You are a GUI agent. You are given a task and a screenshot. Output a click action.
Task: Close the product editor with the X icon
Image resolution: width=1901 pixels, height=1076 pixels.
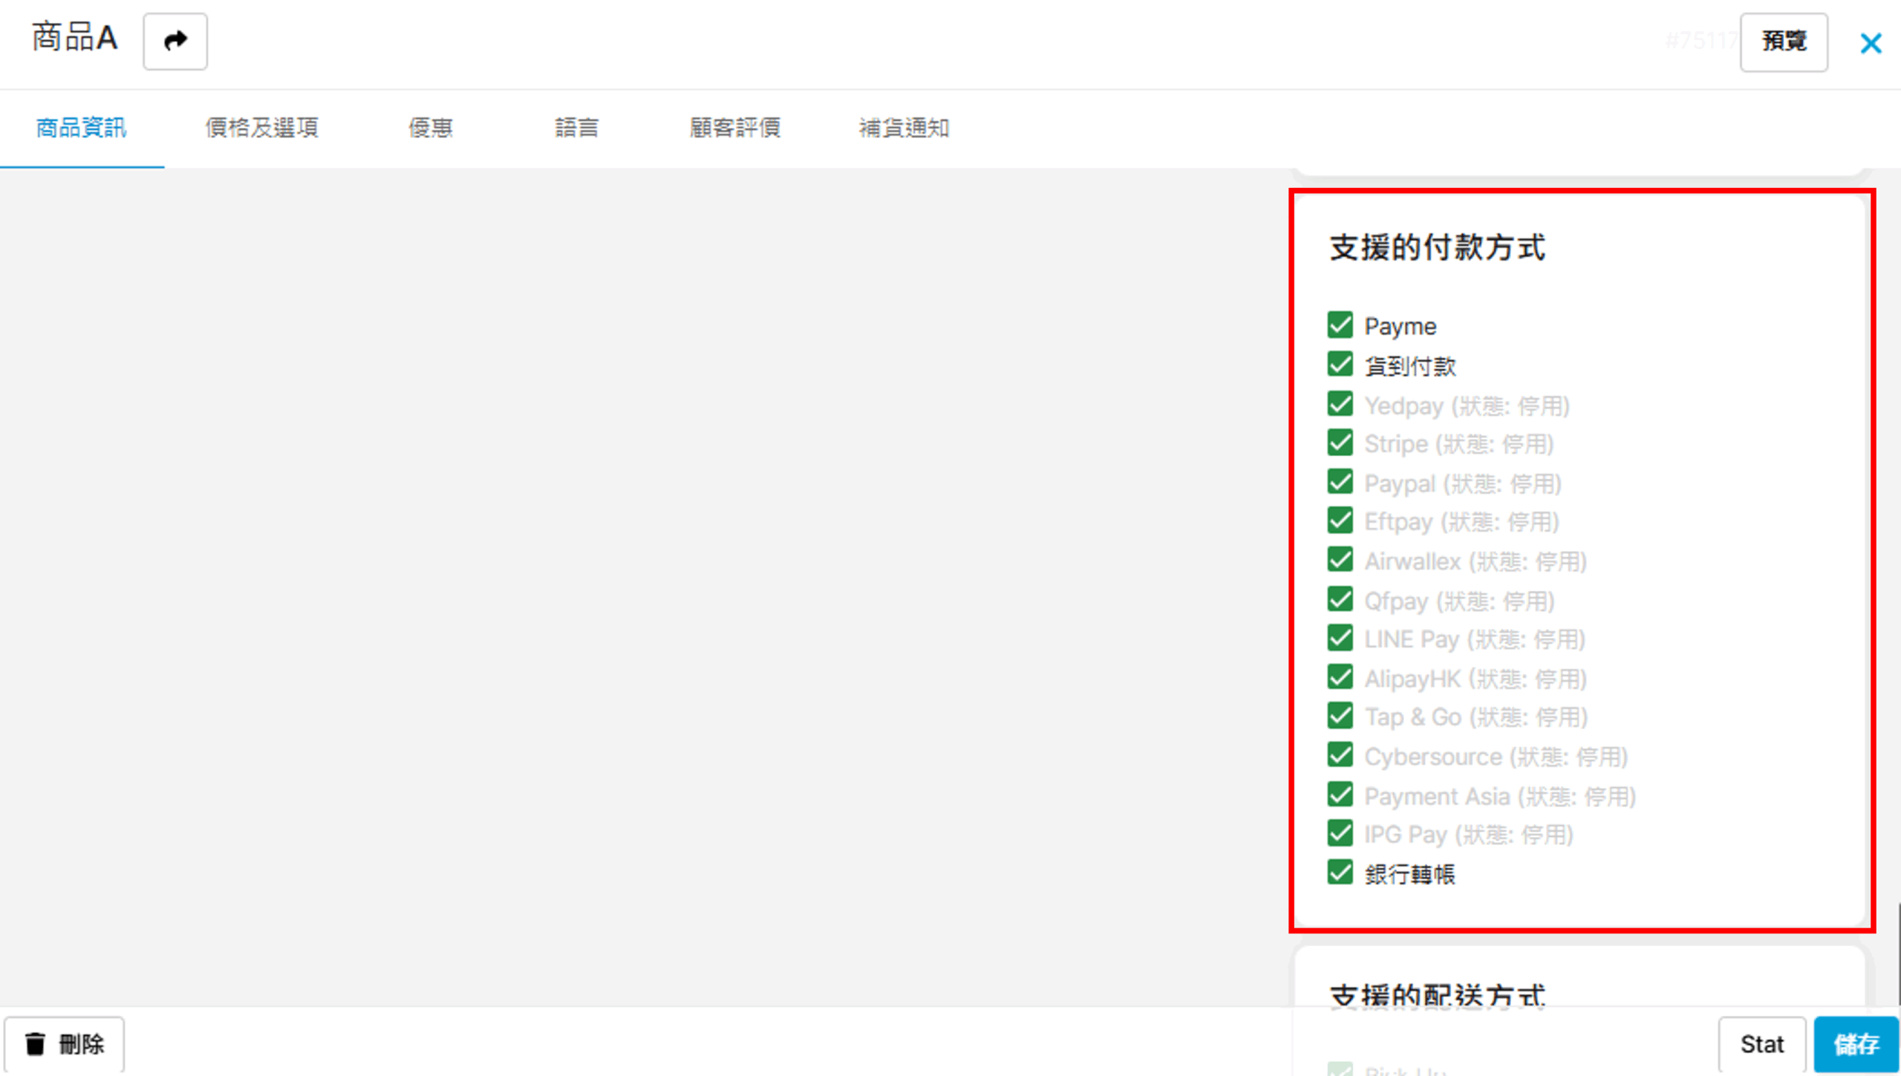(x=1870, y=43)
